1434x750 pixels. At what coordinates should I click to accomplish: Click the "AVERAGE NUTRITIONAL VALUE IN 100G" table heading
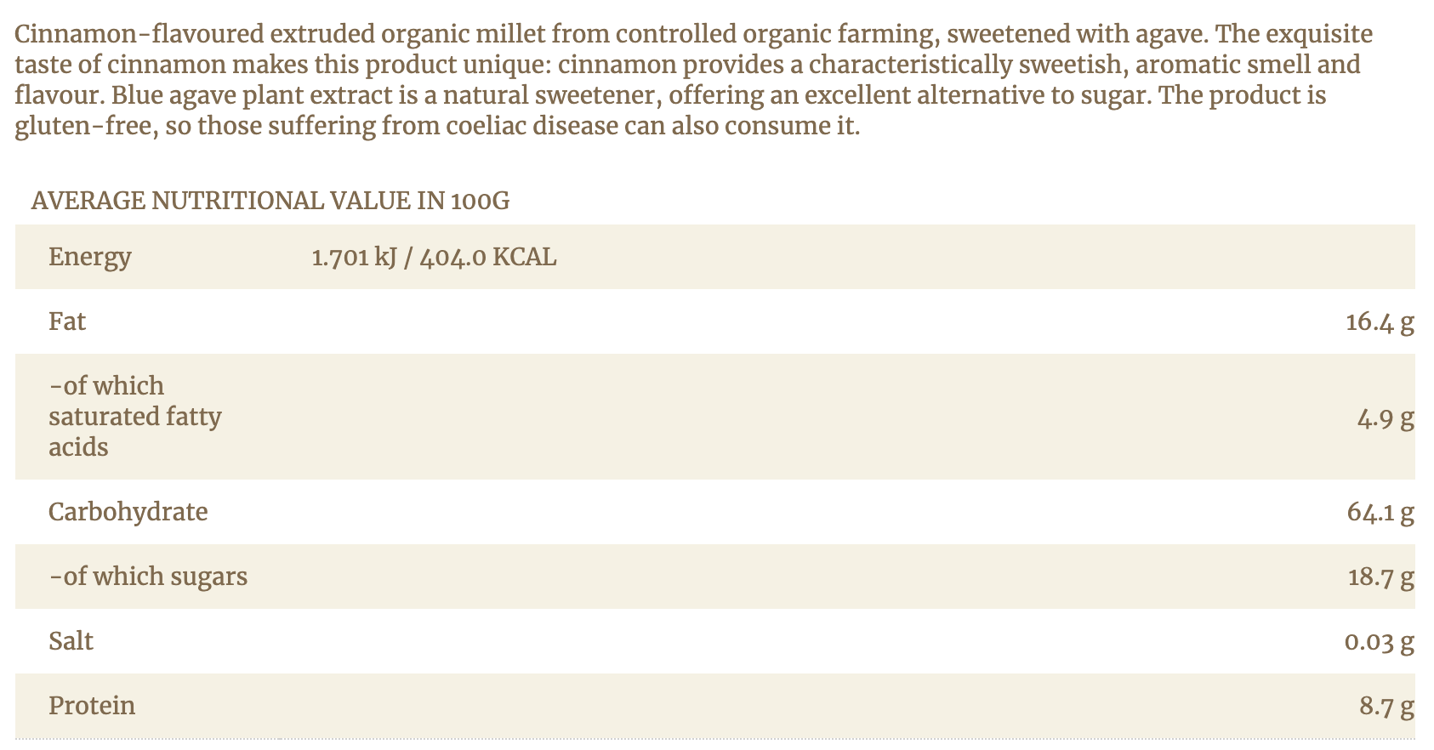point(270,201)
